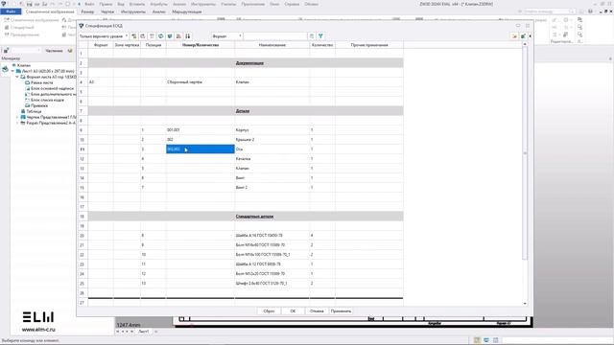Click first status bar icon at bottom right

(x=477, y=340)
